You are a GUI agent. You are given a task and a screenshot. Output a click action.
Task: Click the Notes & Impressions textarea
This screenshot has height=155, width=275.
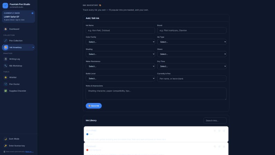156,94
